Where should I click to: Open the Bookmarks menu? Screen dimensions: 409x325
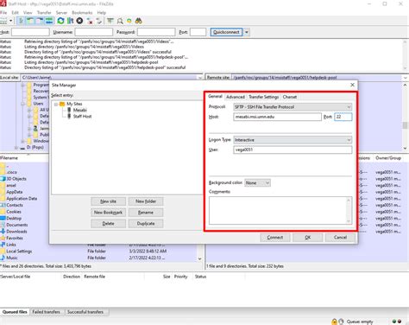pyautogui.click(x=82, y=13)
